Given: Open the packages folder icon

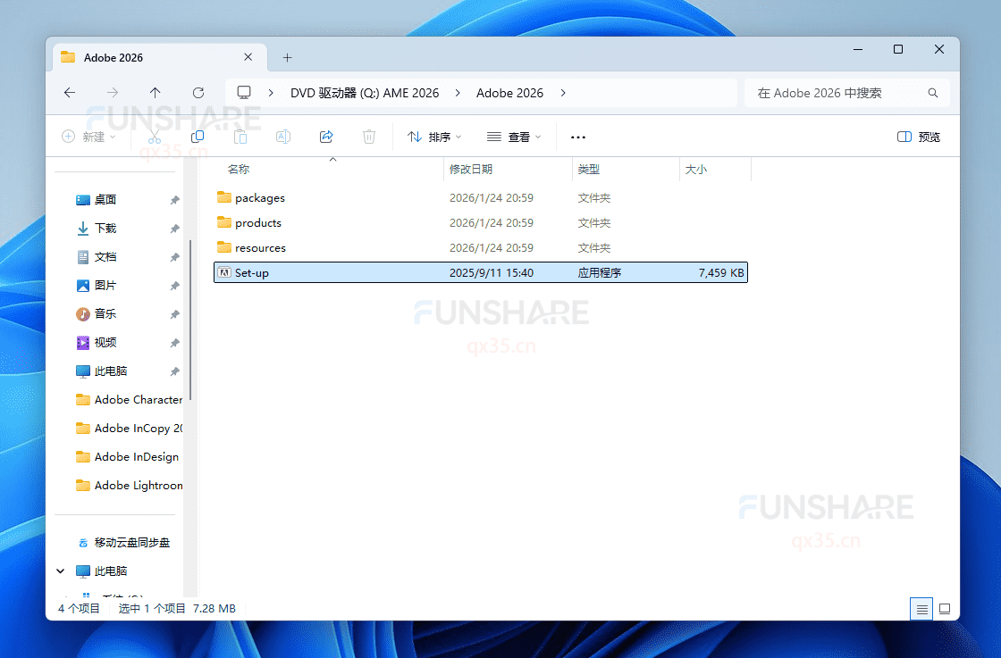Looking at the screenshot, I should click(x=224, y=197).
